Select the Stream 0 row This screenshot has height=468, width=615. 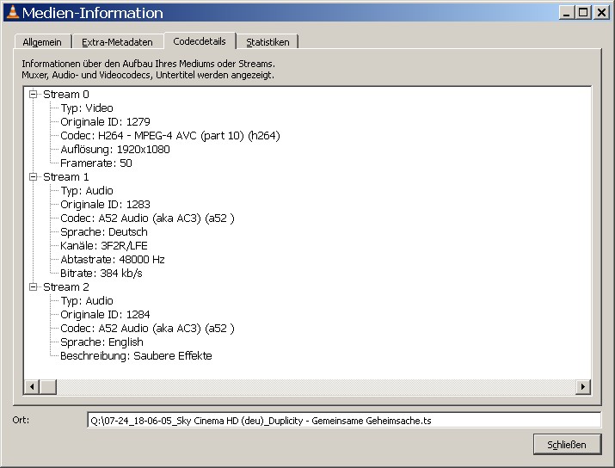66,95
